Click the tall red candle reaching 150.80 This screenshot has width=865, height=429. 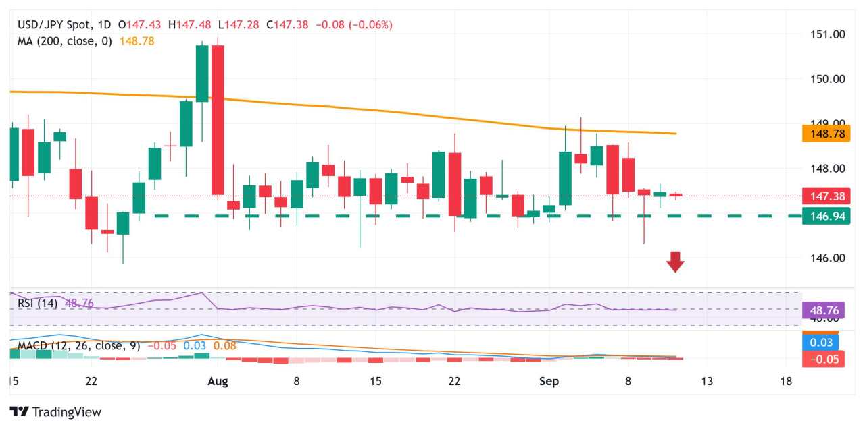tap(218, 120)
